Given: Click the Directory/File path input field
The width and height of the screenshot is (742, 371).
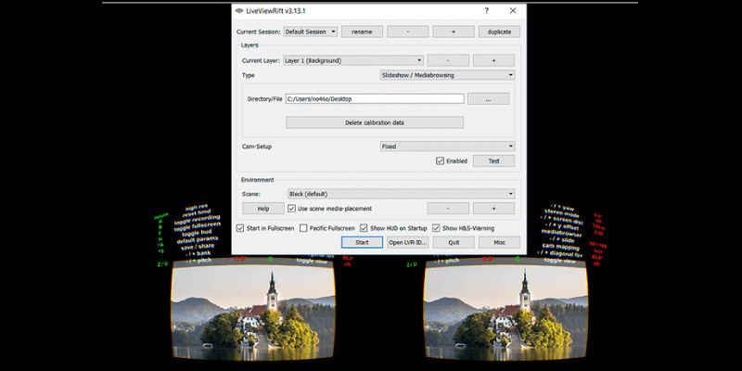Looking at the screenshot, I should (x=375, y=99).
